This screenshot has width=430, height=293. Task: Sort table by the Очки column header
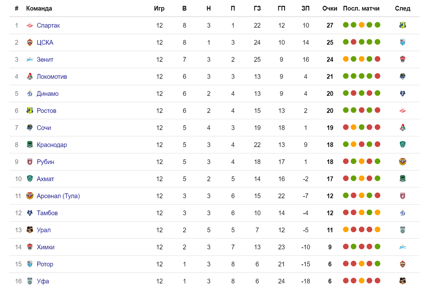click(x=330, y=9)
